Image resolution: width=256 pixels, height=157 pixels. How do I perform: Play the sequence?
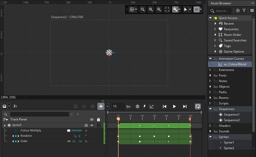tap(174, 106)
